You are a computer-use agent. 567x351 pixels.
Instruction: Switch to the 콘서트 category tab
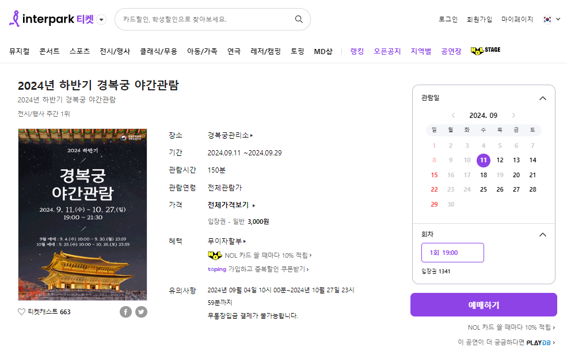click(50, 51)
